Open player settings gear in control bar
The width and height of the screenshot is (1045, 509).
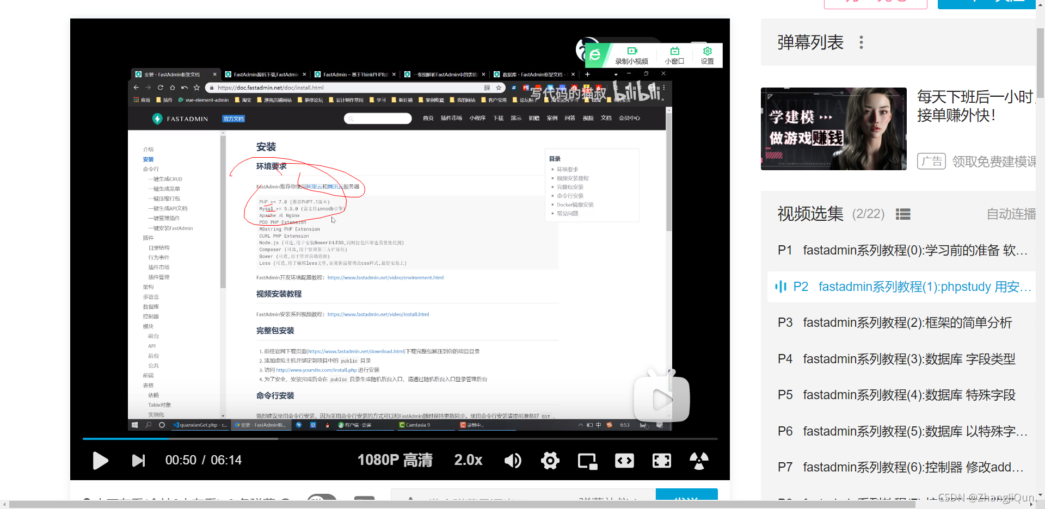click(550, 461)
